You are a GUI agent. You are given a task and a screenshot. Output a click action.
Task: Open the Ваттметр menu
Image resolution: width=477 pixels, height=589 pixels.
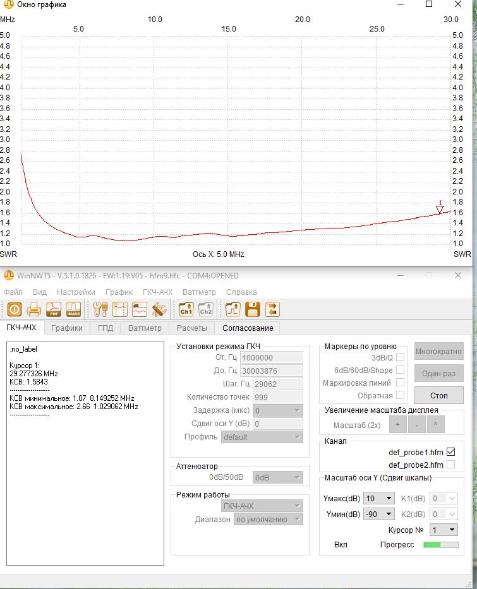click(199, 292)
